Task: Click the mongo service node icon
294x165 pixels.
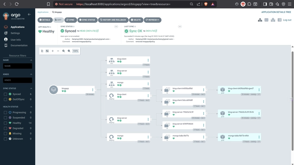Action: point(112,84)
